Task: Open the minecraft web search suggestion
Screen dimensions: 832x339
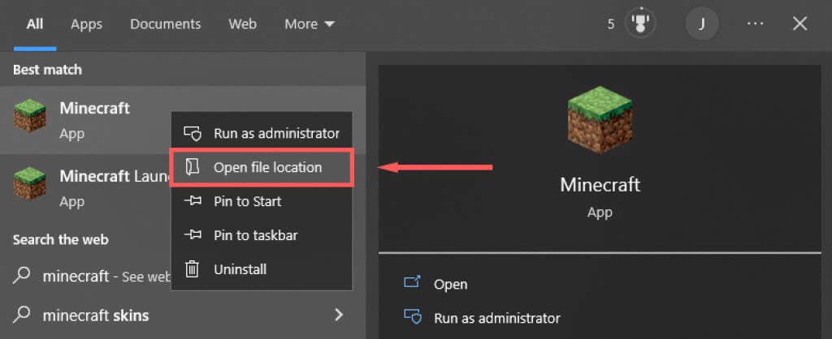Action: tap(85, 277)
